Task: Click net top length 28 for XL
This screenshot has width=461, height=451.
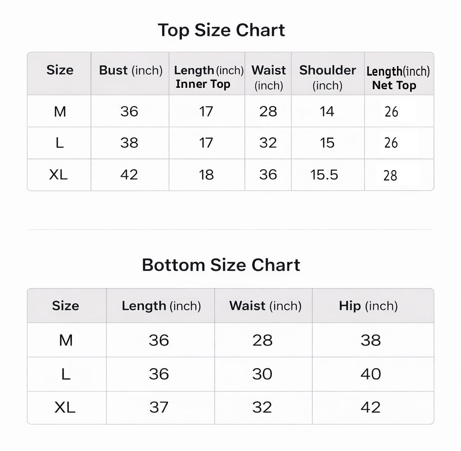Action: click(390, 176)
